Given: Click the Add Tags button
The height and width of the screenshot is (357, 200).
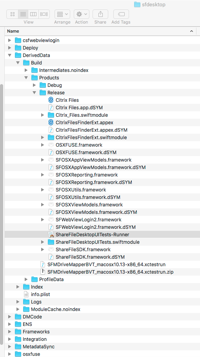Looking at the screenshot, I should [121, 14].
